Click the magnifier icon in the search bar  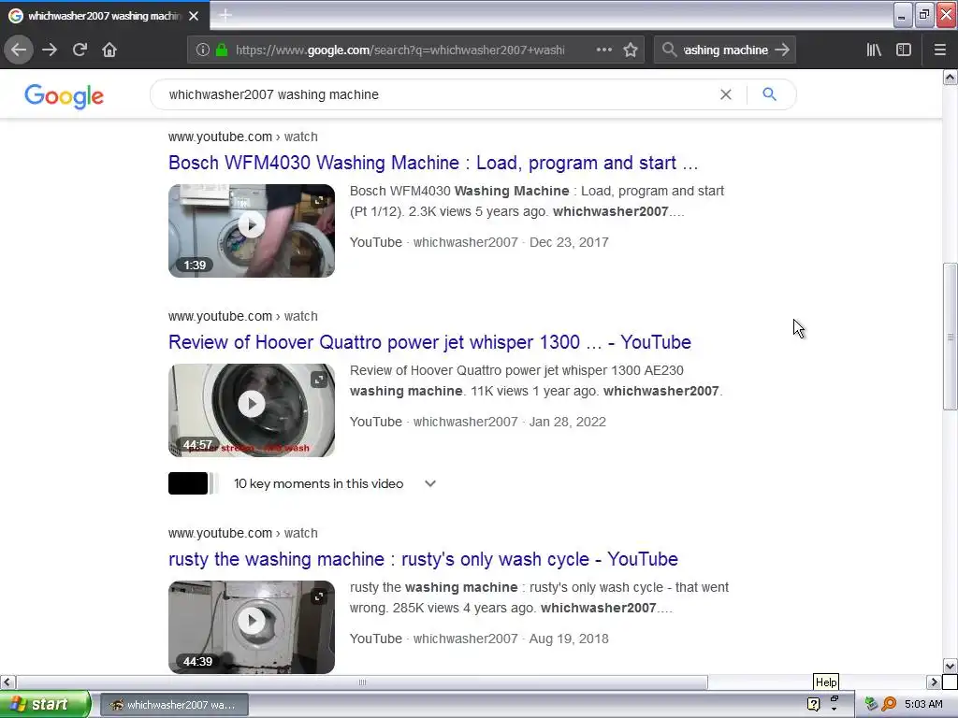click(x=670, y=50)
